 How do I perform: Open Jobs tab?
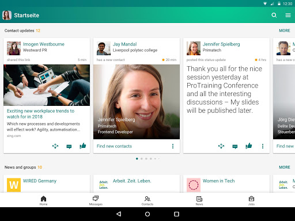(x=251, y=200)
